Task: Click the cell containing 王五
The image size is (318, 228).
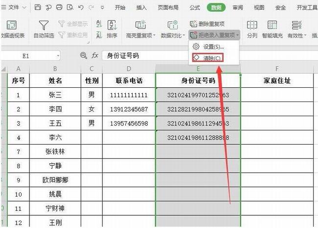Action: click(55, 124)
